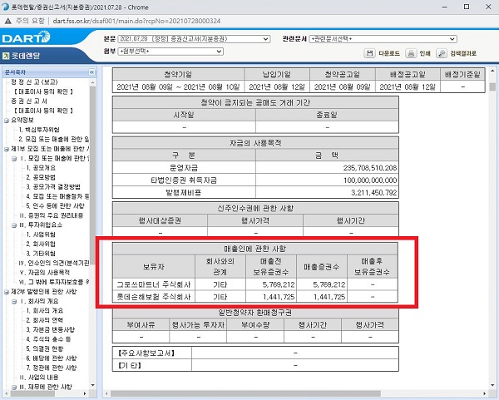Screen dimensions: 499x400
Task: Open the 관련문서선택 dropdown
Action: click(x=383, y=39)
